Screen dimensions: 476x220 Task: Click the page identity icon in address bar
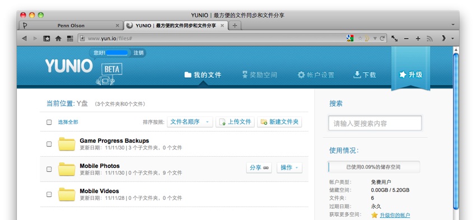(x=82, y=39)
